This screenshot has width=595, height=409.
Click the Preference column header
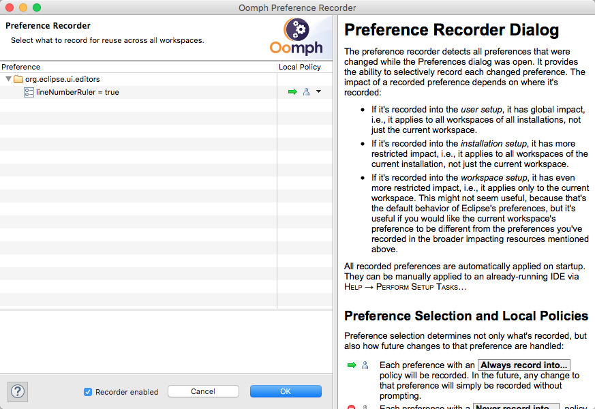138,67
